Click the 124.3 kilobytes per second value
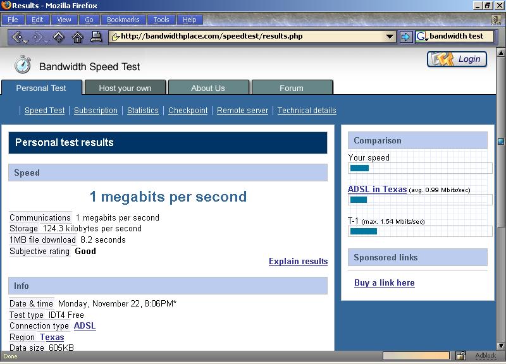 [92, 229]
